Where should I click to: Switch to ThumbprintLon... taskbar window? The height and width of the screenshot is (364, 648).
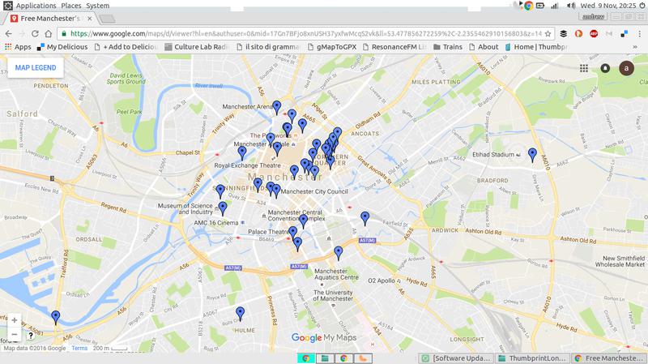(532, 358)
